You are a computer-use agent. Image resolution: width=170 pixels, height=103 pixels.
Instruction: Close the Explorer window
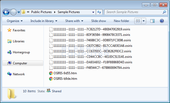163,5
